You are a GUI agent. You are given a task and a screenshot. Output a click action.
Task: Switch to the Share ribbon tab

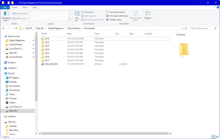[x=25, y=8]
